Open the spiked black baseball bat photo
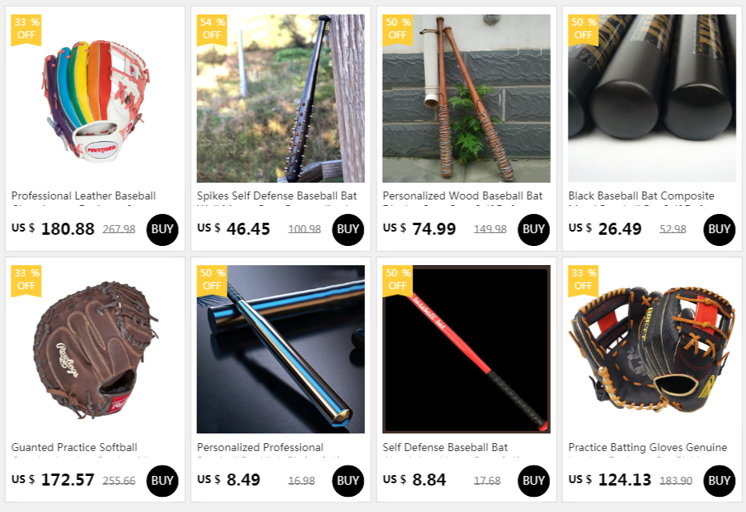 [x=281, y=98]
